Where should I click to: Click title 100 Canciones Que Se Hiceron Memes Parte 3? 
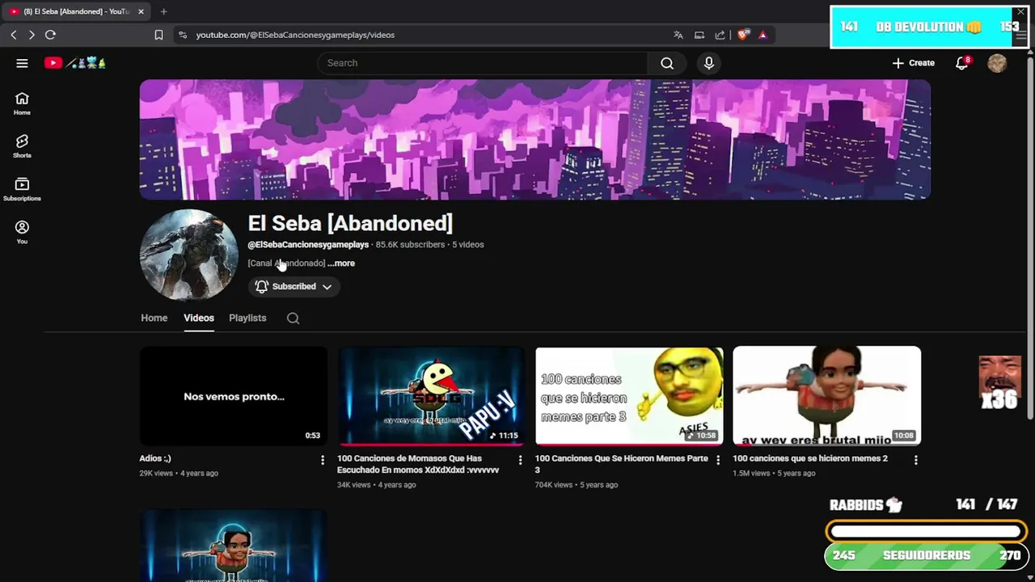point(621,464)
